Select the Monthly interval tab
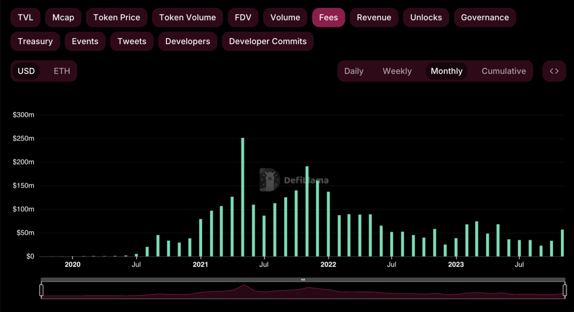The height and width of the screenshot is (312, 574). tap(446, 71)
